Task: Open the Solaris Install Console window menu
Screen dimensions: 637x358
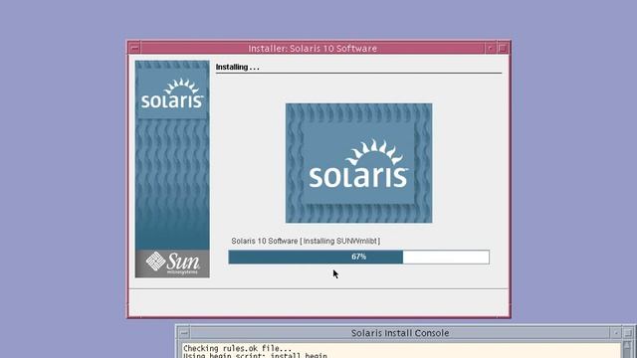Action: (184, 333)
